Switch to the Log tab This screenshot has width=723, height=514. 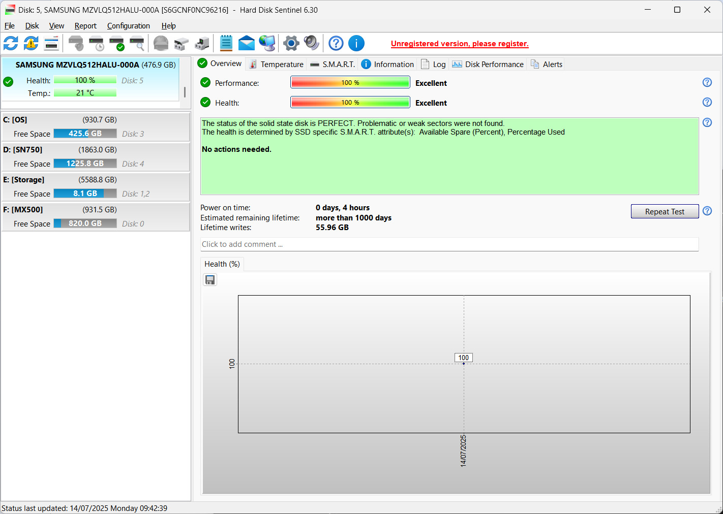(x=433, y=65)
